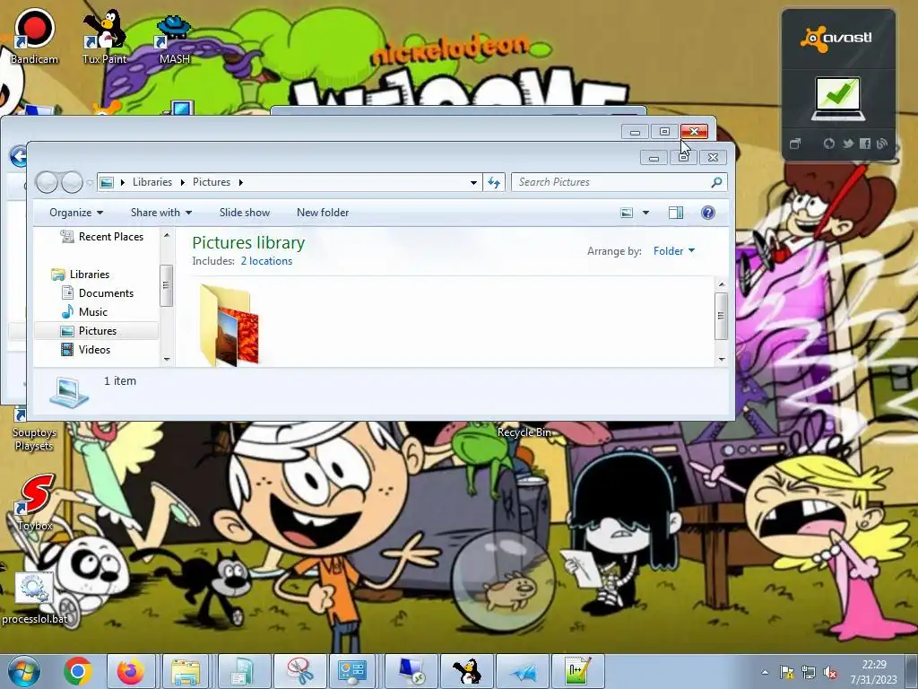Launch Firefox from taskbar
Image resolution: width=918 pixels, height=689 pixels.
(131, 671)
